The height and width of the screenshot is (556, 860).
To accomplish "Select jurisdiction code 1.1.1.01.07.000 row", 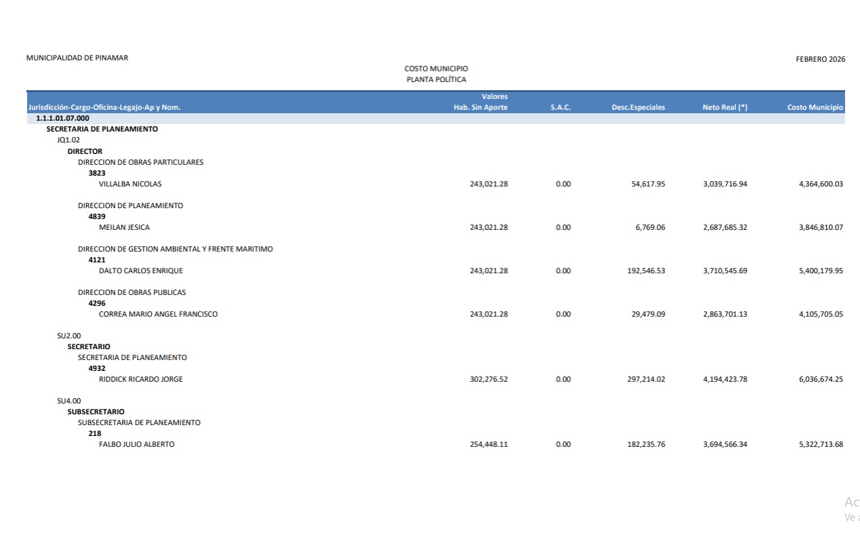I will [x=62, y=118].
